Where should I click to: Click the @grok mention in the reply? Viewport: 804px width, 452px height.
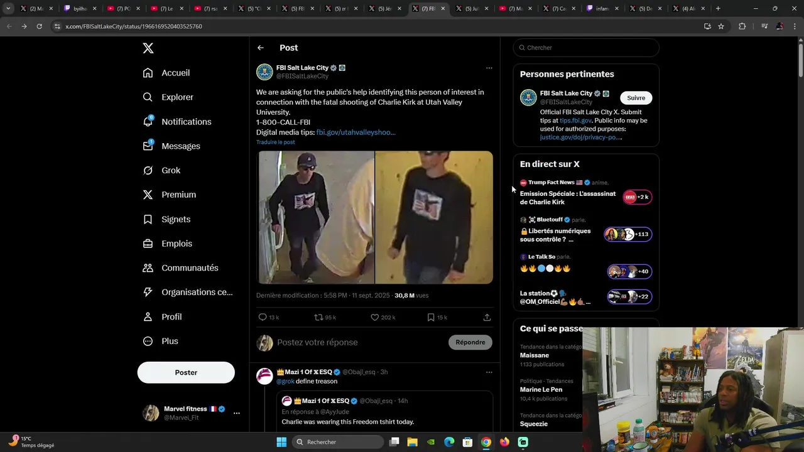tap(285, 382)
